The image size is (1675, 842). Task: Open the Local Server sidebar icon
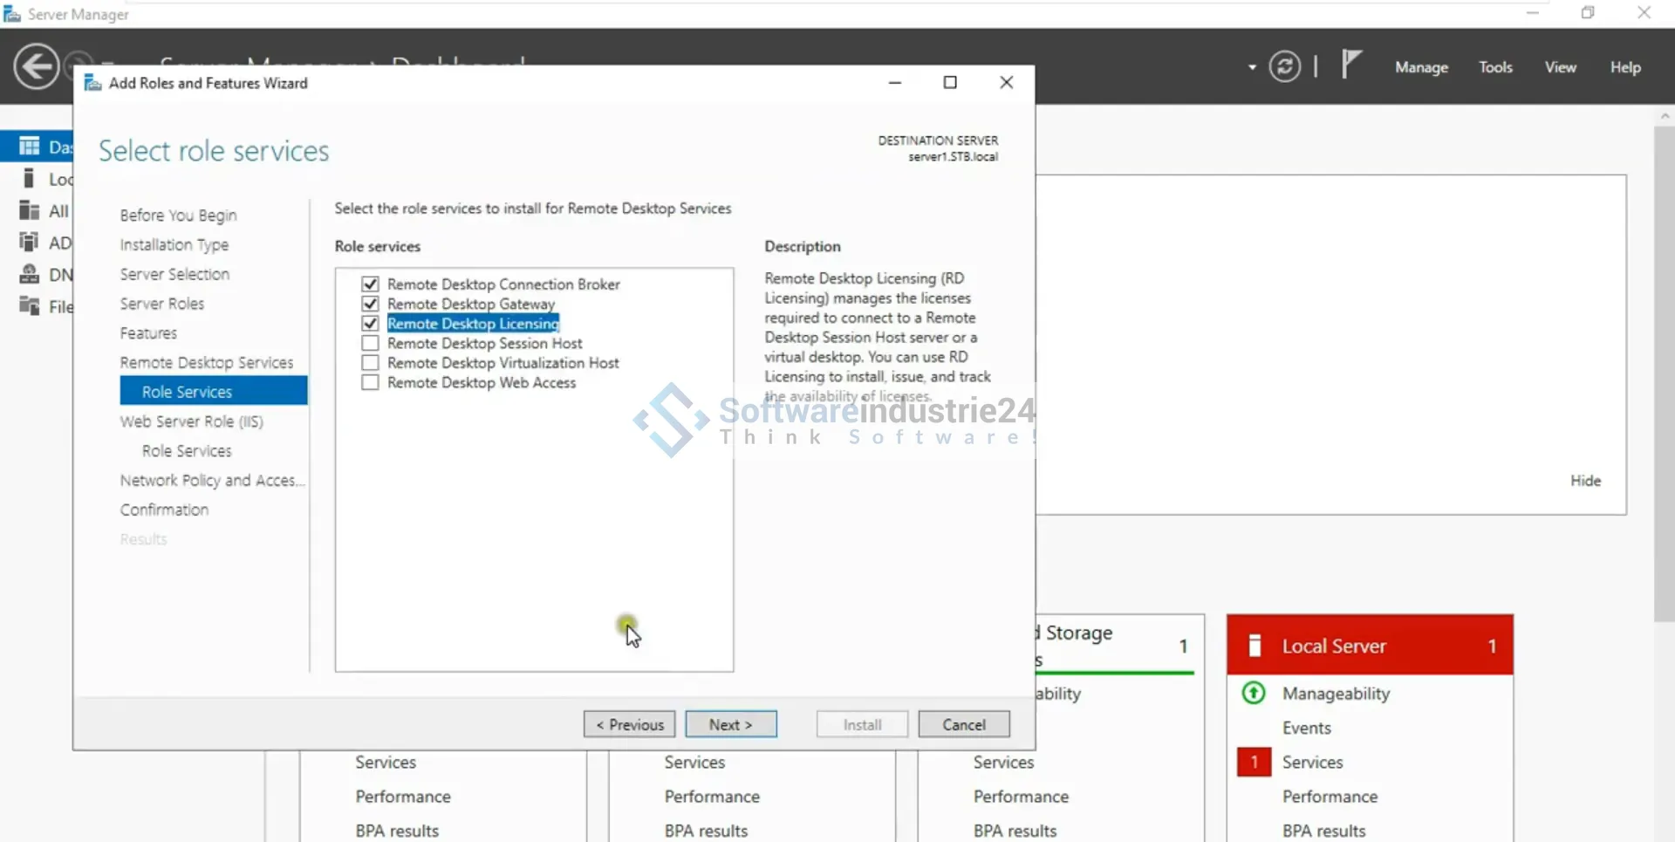coord(30,179)
